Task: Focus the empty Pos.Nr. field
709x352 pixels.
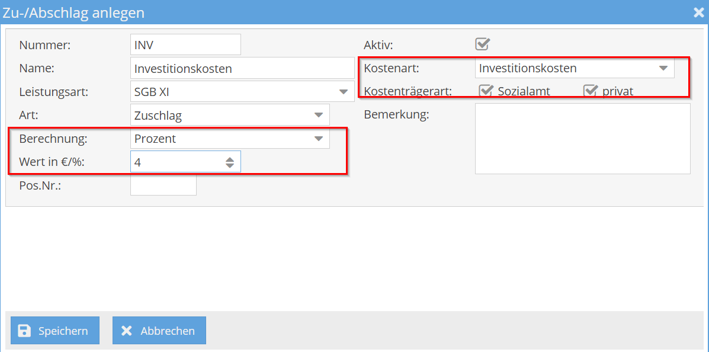Action: click(163, 185)
